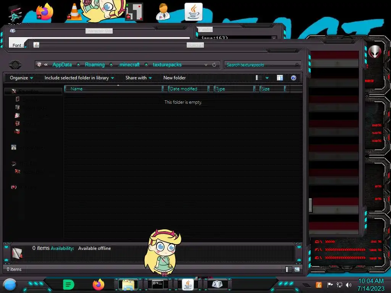391x293 pixels.
Task: Sort by Date modified column header
Action: point(188,89)
